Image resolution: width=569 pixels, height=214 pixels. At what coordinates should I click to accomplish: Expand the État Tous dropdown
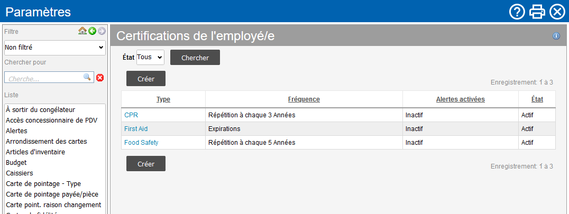tap(150, 57)
